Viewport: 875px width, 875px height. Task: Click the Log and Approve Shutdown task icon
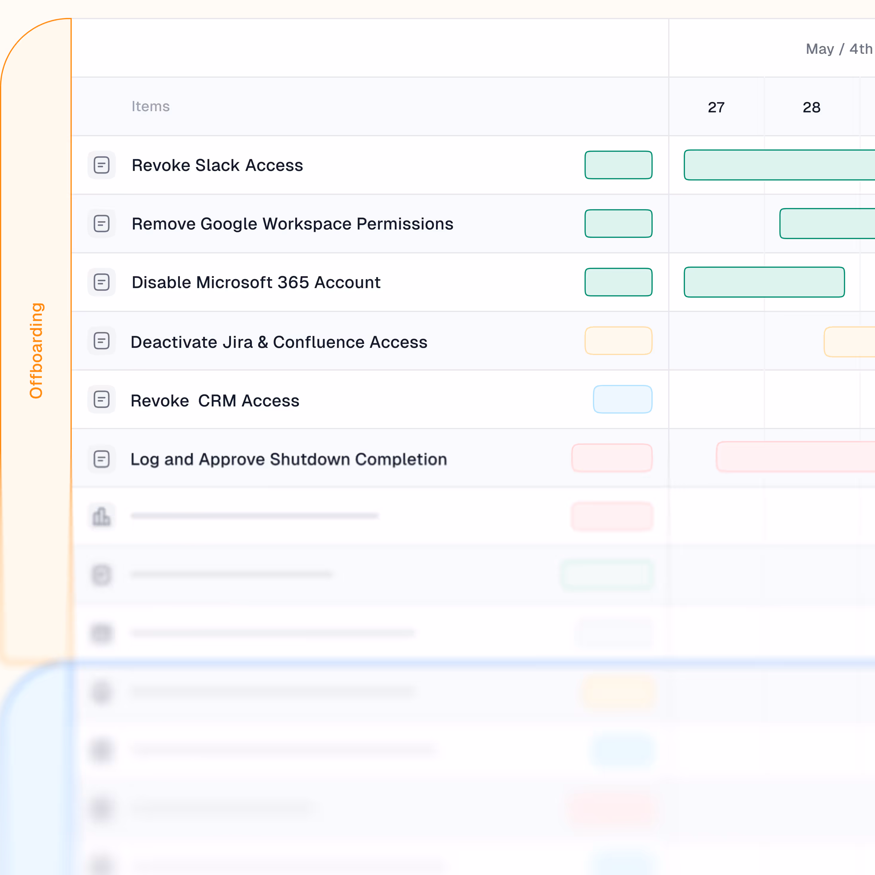[x=101, y=458]
